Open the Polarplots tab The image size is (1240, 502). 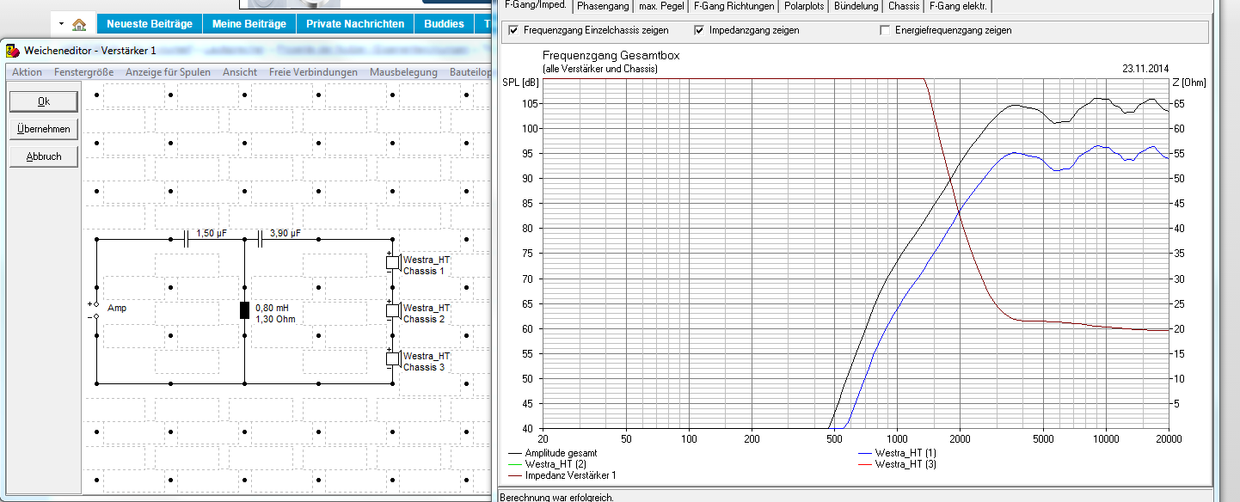[x=804, y=6]
